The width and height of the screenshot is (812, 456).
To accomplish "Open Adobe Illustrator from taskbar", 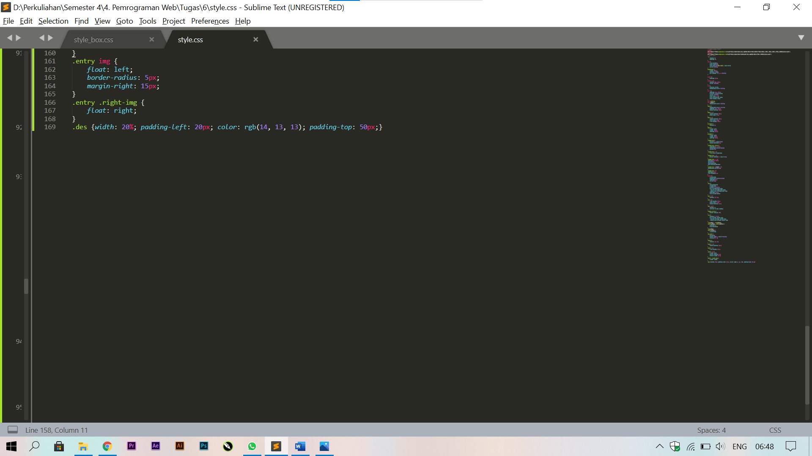I will point(180,446).
